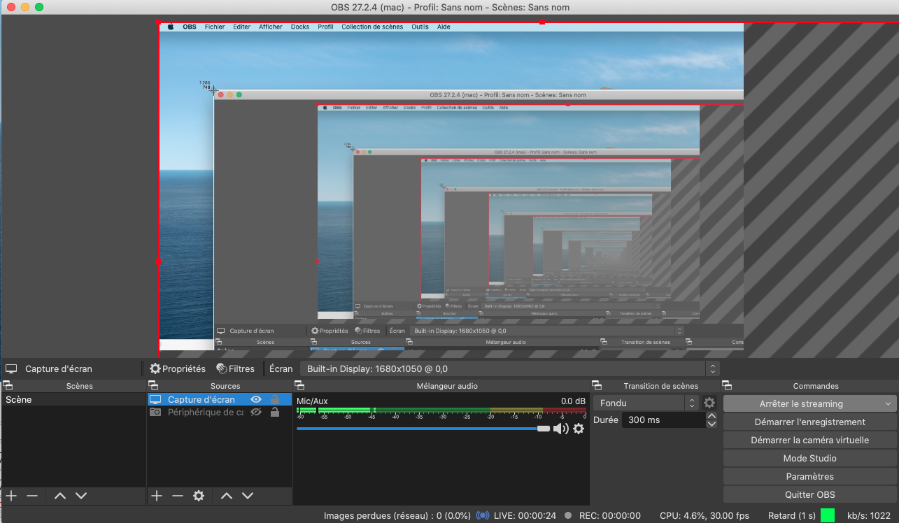
Task: Expand the Arrêter le streaming button arrow
Action: pos(889,403)
